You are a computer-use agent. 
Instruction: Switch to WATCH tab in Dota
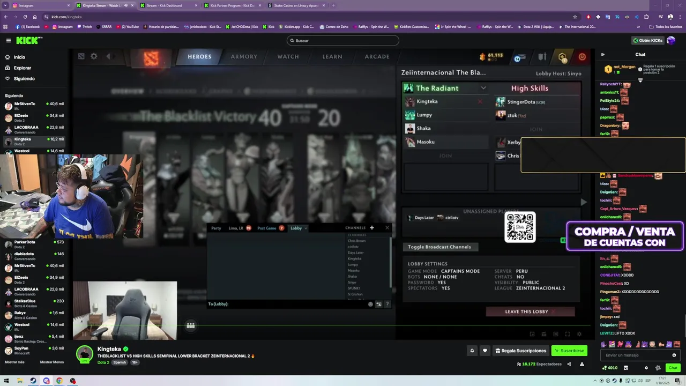[x=288, y=56]
